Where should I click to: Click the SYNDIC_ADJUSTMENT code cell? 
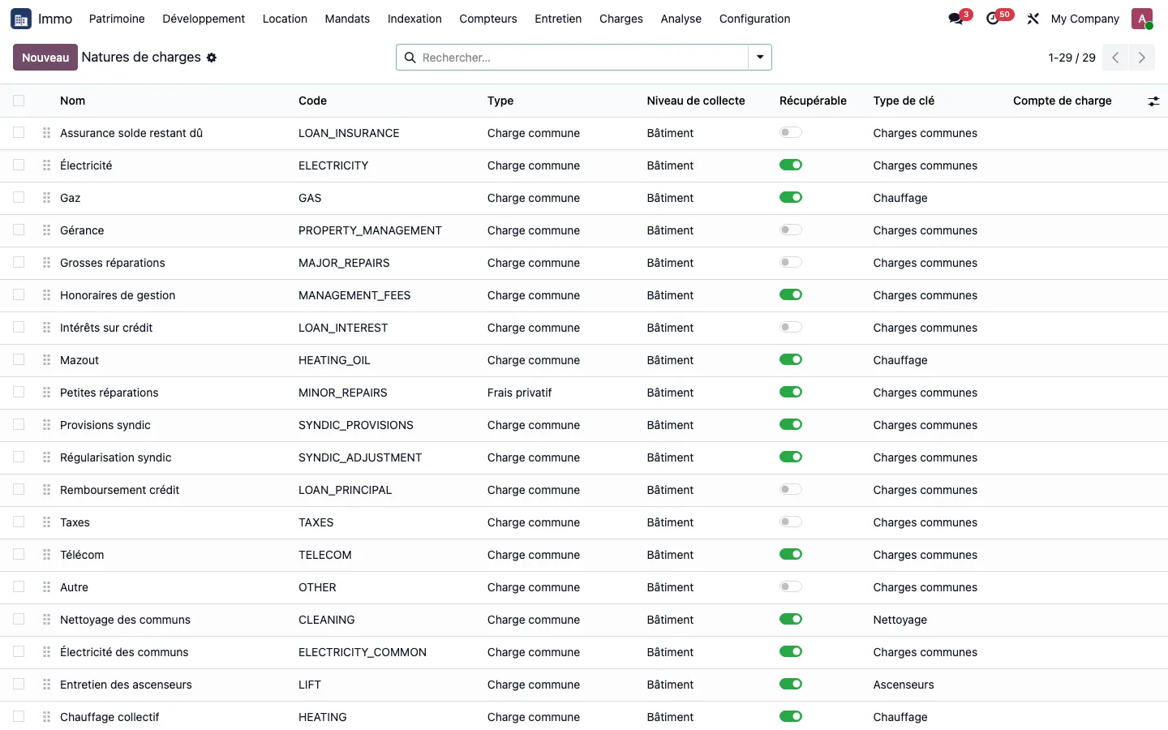click(x=360, y=457)
